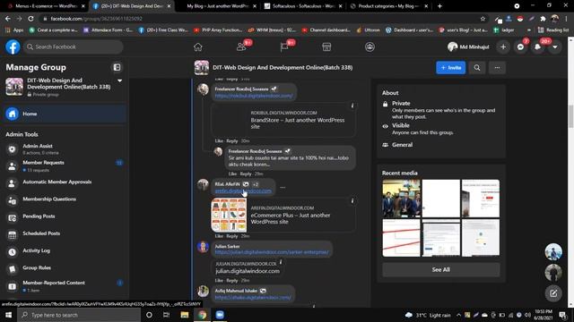The image size is (574, 322).
Task: Open the Groups icon in top navigation
Action: coord(370,47)
